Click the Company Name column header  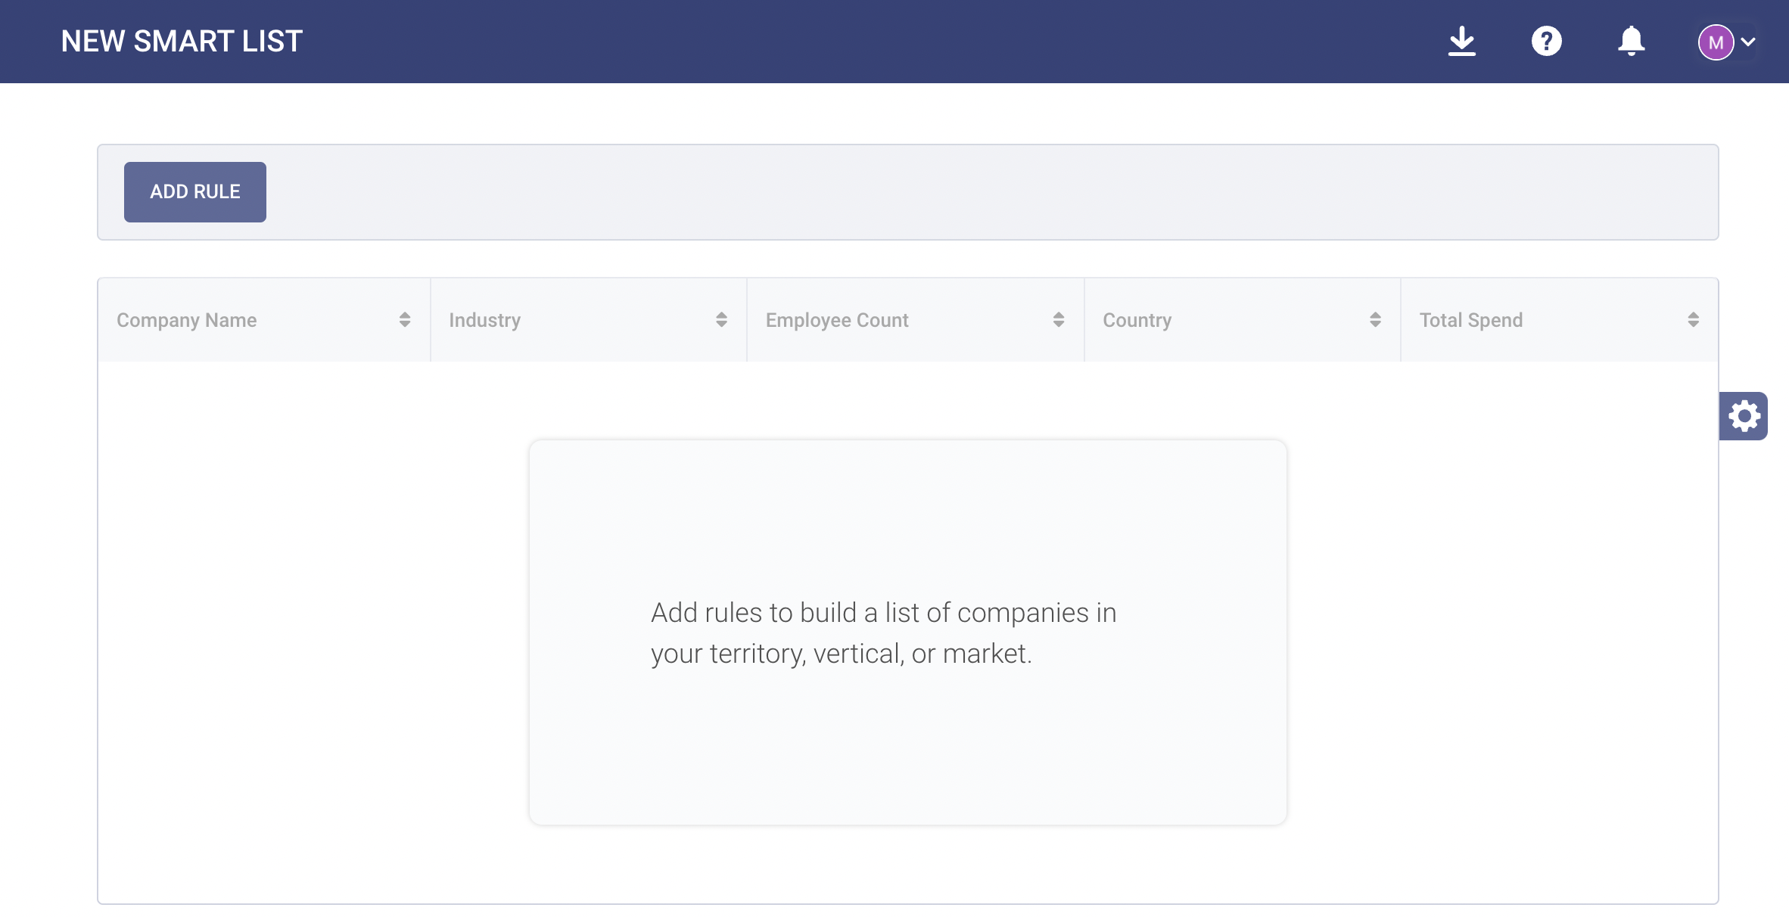(x=187, y=320)
